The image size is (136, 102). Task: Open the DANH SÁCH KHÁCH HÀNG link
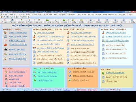(x=18, y=37)
